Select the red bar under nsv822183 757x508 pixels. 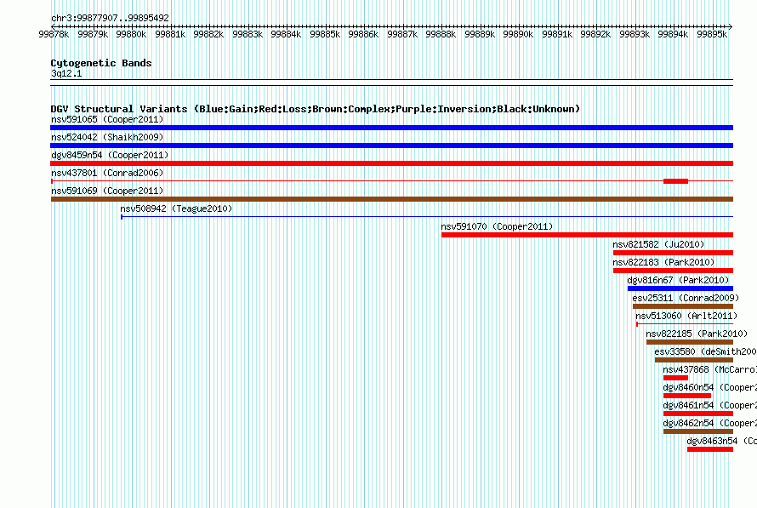[x=673, y=271]
